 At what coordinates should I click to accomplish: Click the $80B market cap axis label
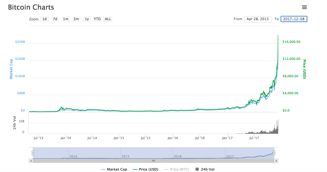click(x=21, y=93)
